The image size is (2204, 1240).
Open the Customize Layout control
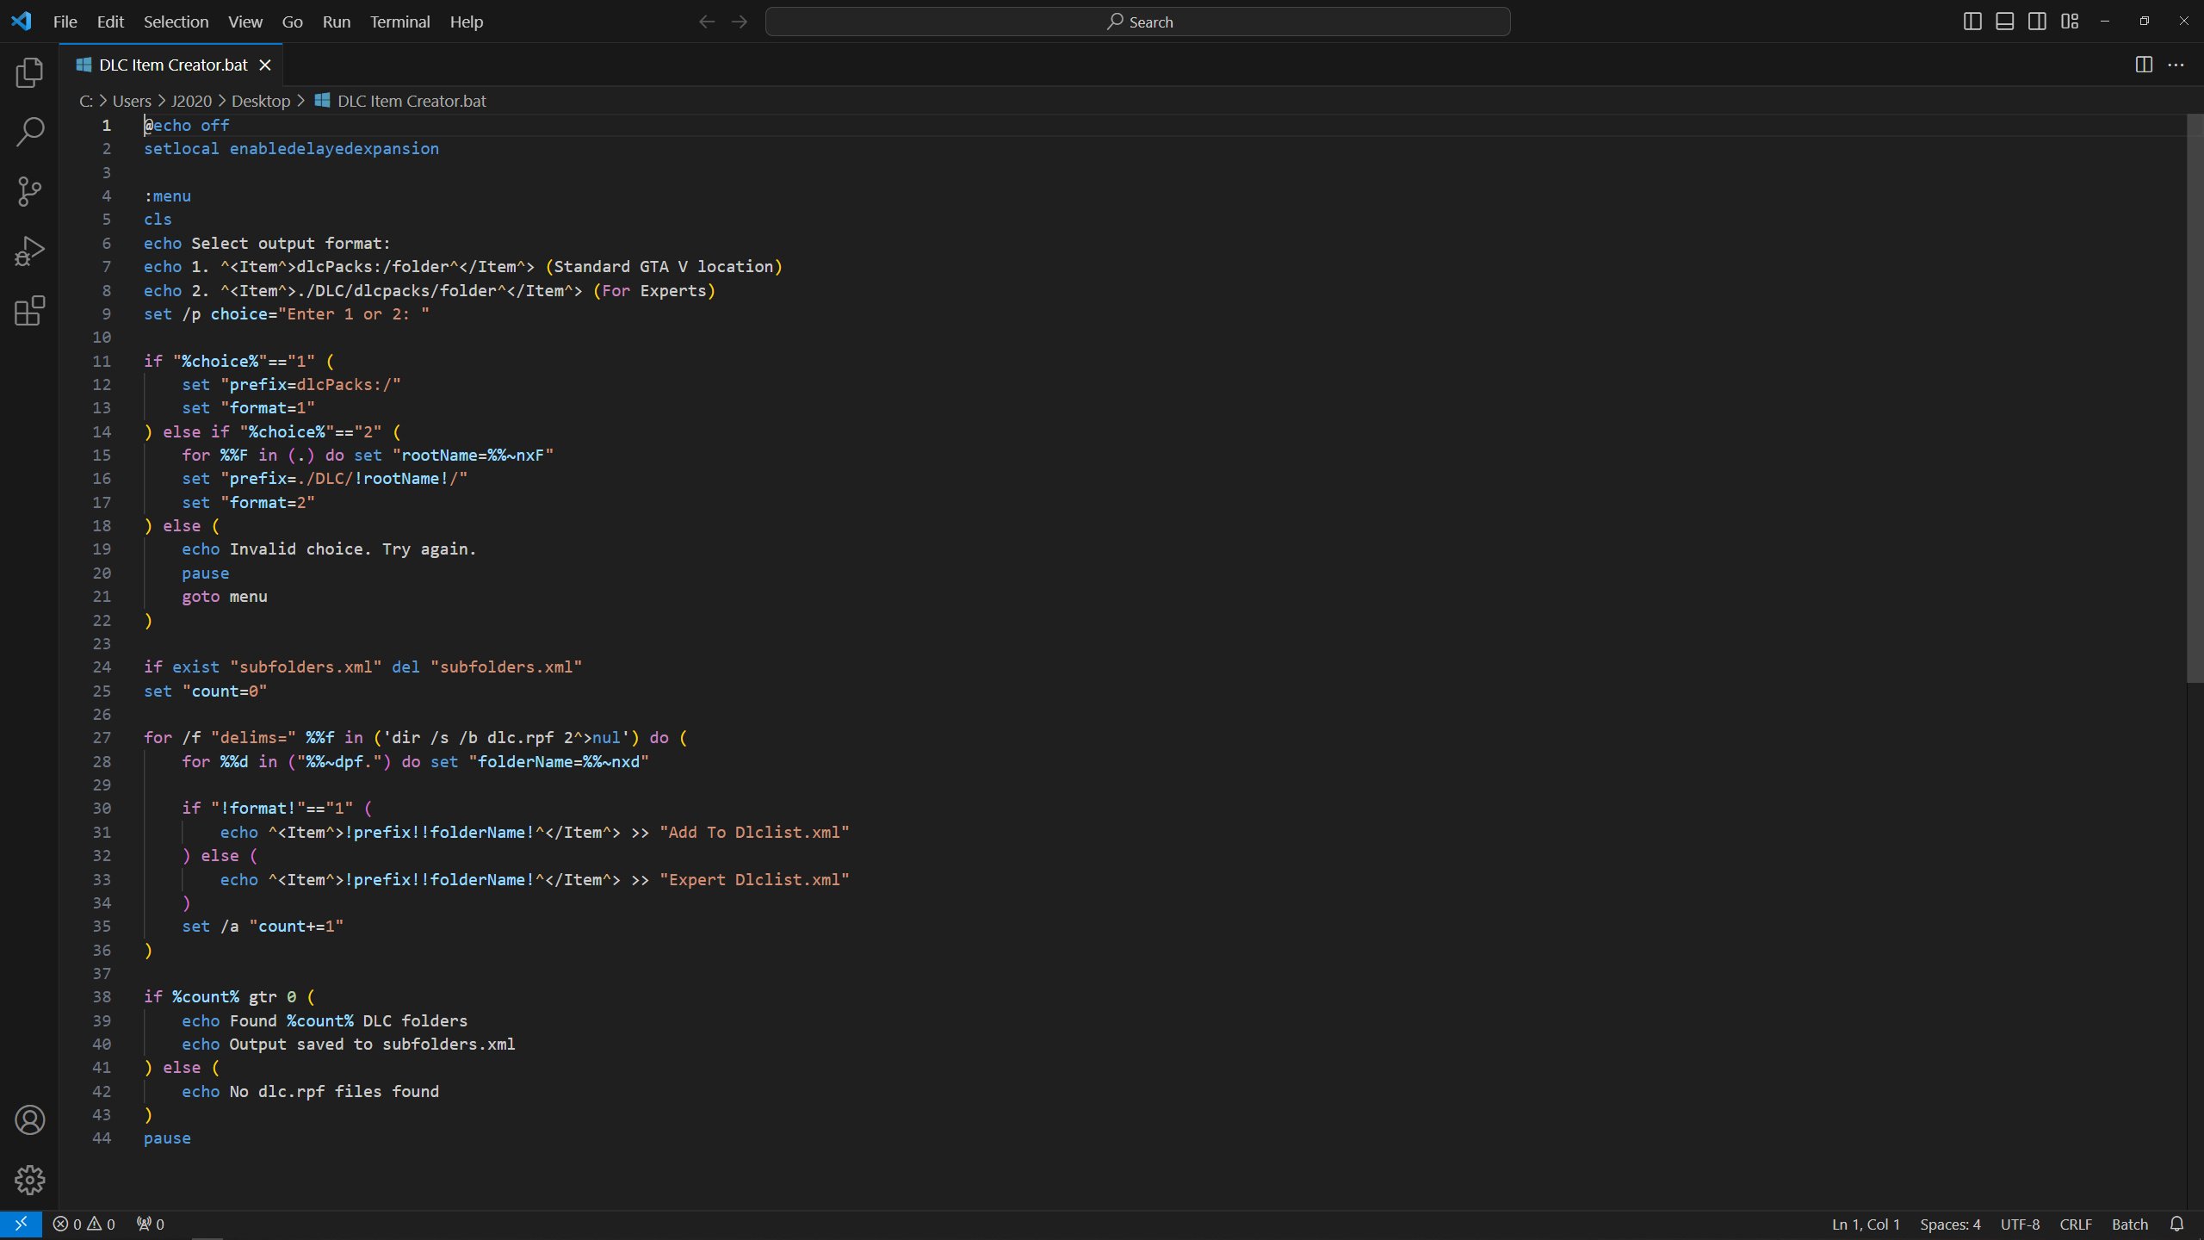tap(2070, 22)
